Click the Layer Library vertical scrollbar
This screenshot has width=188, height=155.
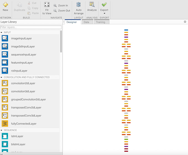tap(61, 42)
